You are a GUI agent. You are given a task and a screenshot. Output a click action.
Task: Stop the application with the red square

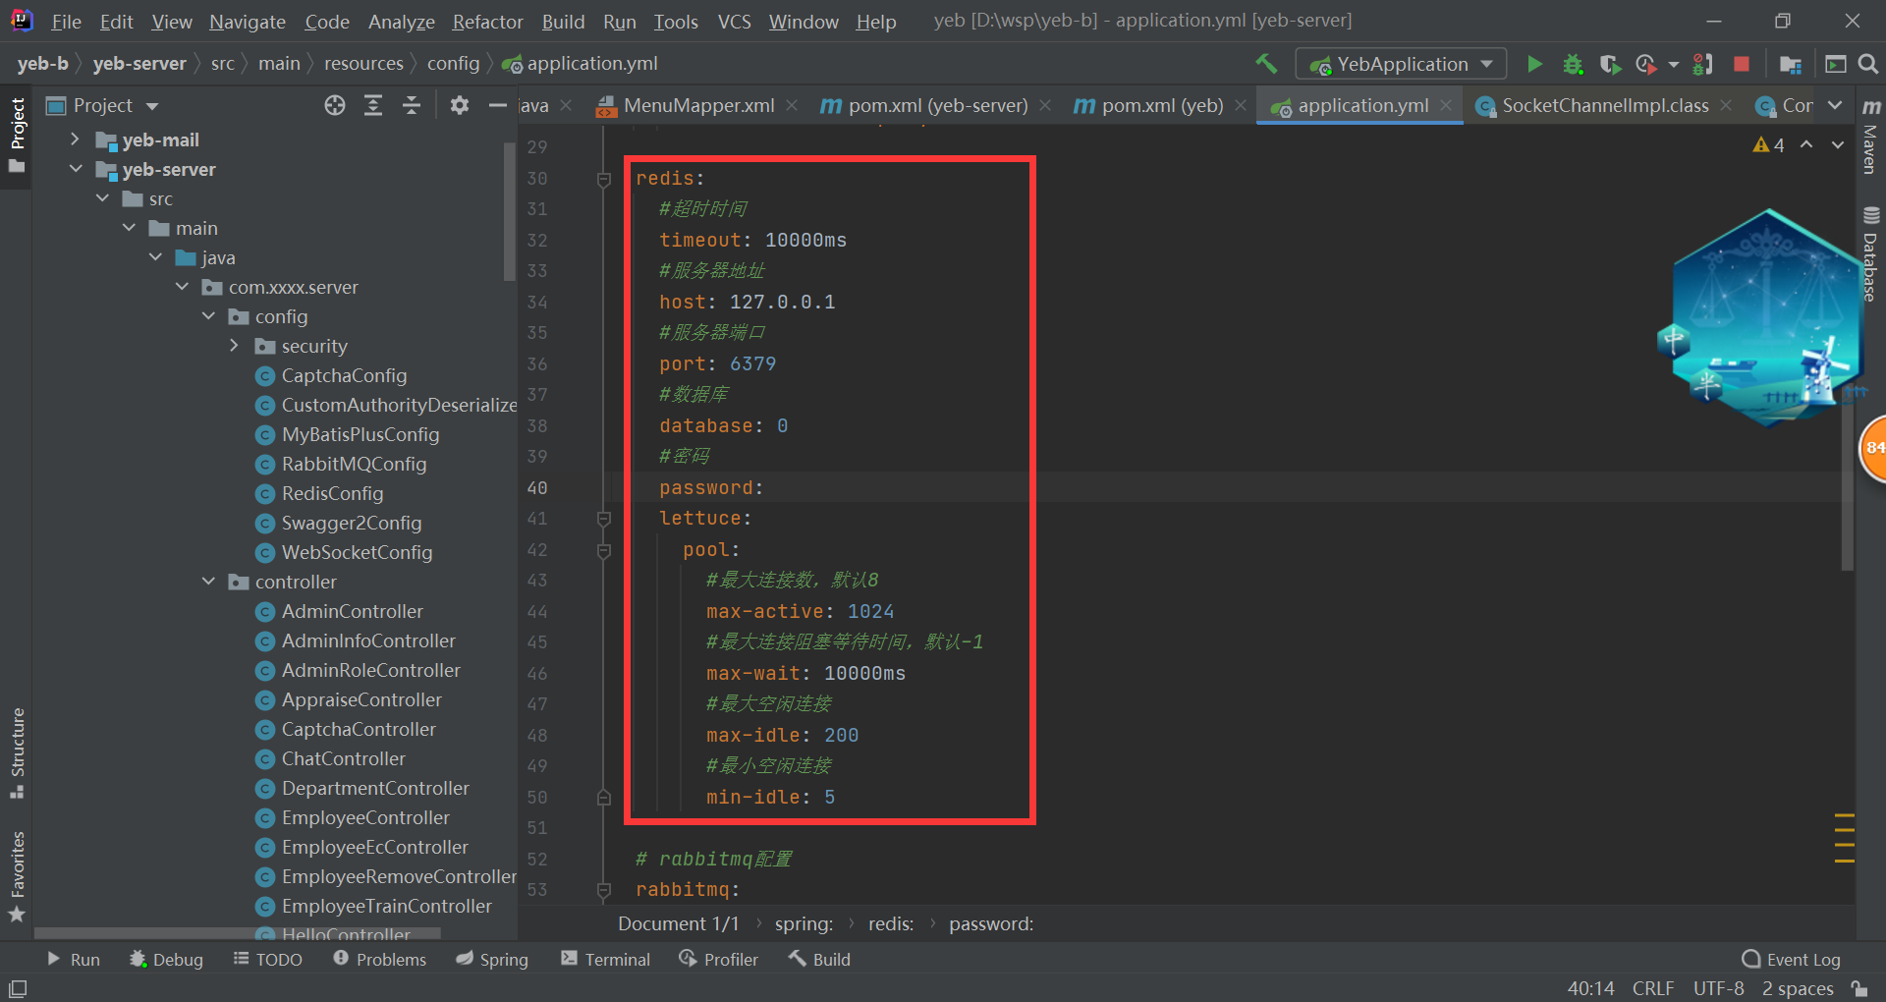pos(1743,63)
